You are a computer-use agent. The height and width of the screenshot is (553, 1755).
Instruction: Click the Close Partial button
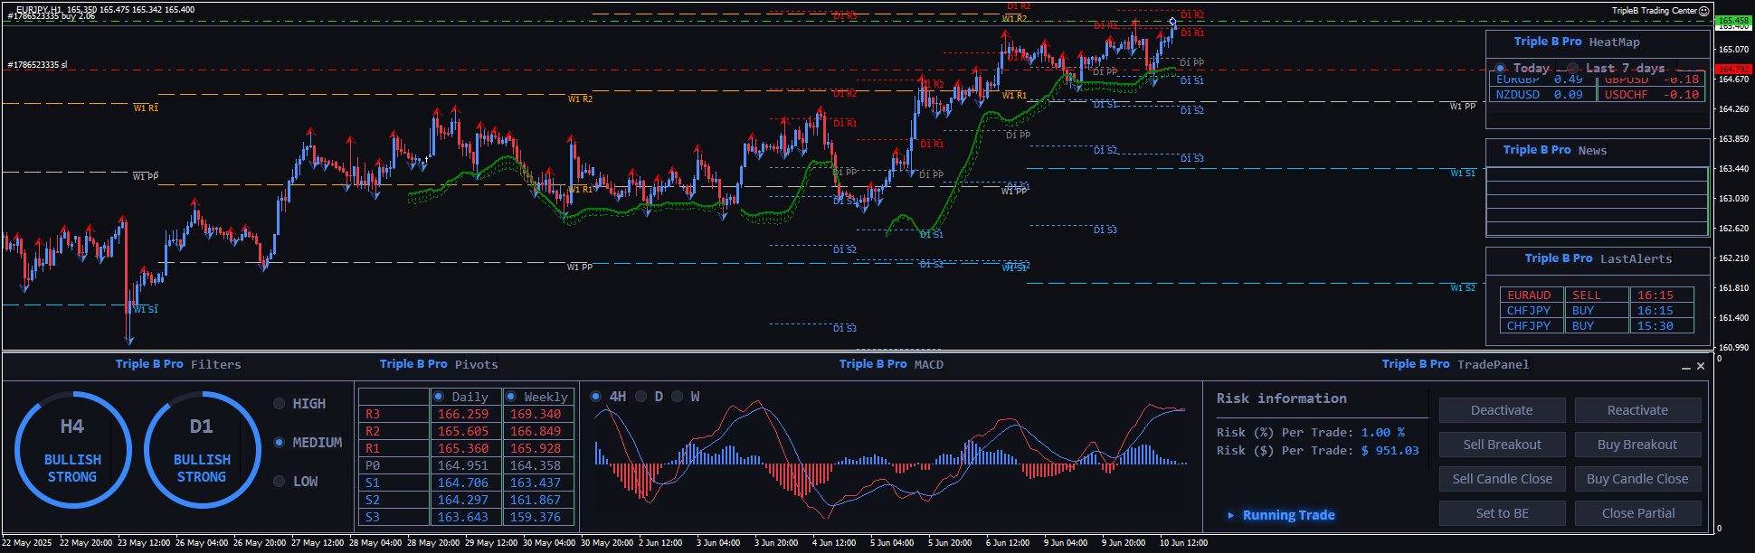coord(1637,513)
